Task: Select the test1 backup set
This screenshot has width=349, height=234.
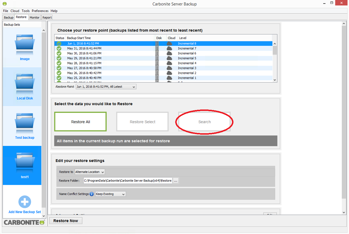Action: (x=22, y=165)
